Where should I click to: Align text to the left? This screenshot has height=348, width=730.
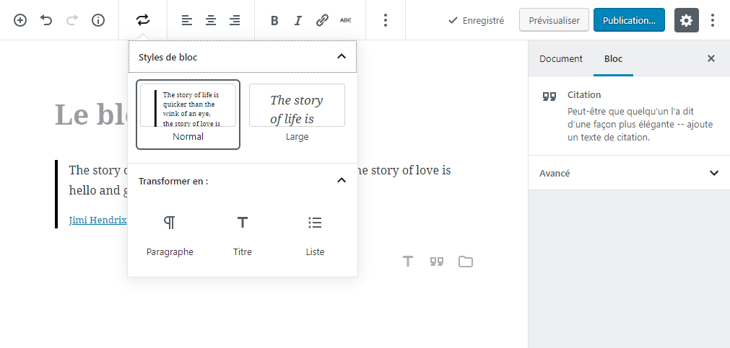[187, 20]
